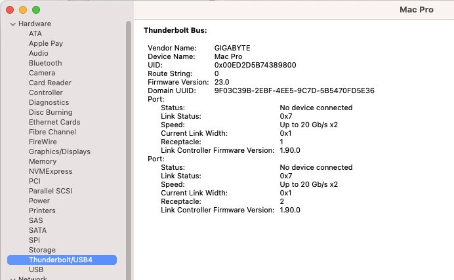Select the highlighted Thunderbolt/USB4 item
This screenshot has height=280, width=454.
click(62, 260)
